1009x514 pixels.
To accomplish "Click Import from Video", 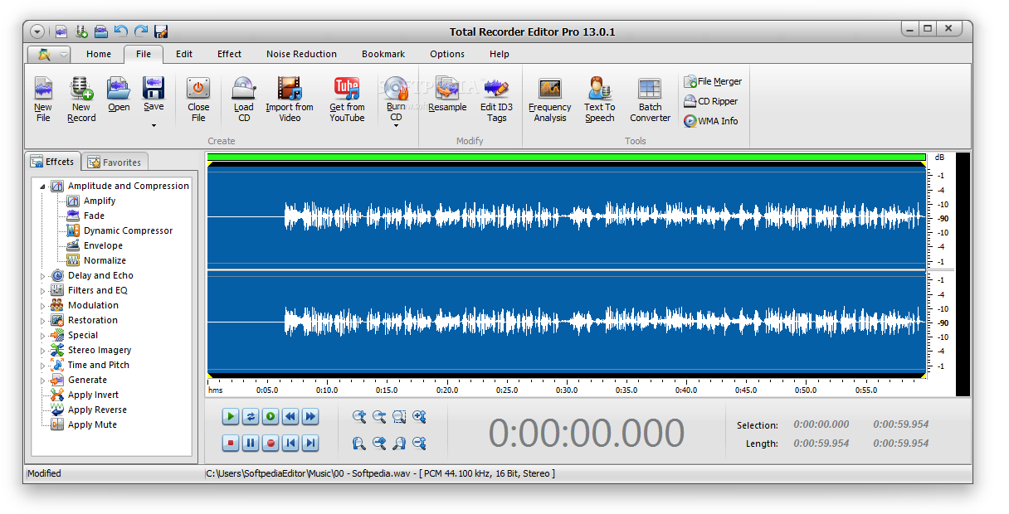I will 290,99.
